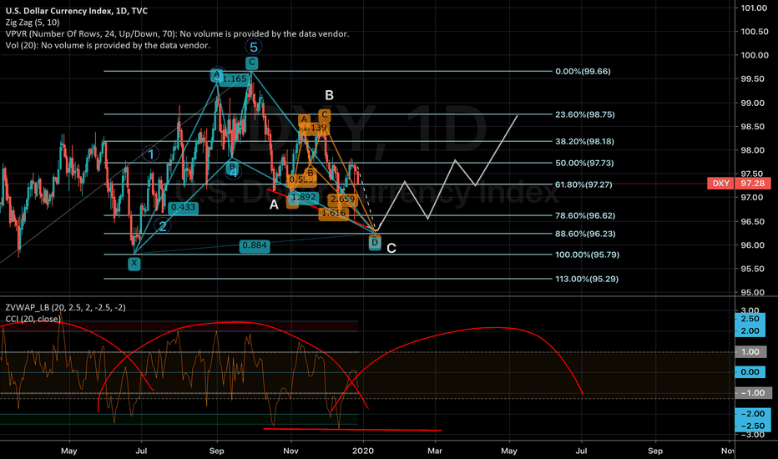
Task: Click the white B correction wave label
Action: point(329,95)
